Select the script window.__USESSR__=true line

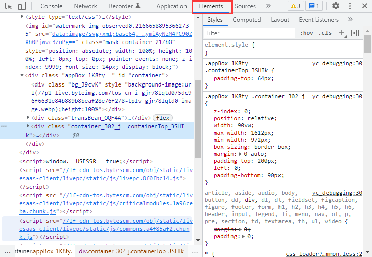86,161
